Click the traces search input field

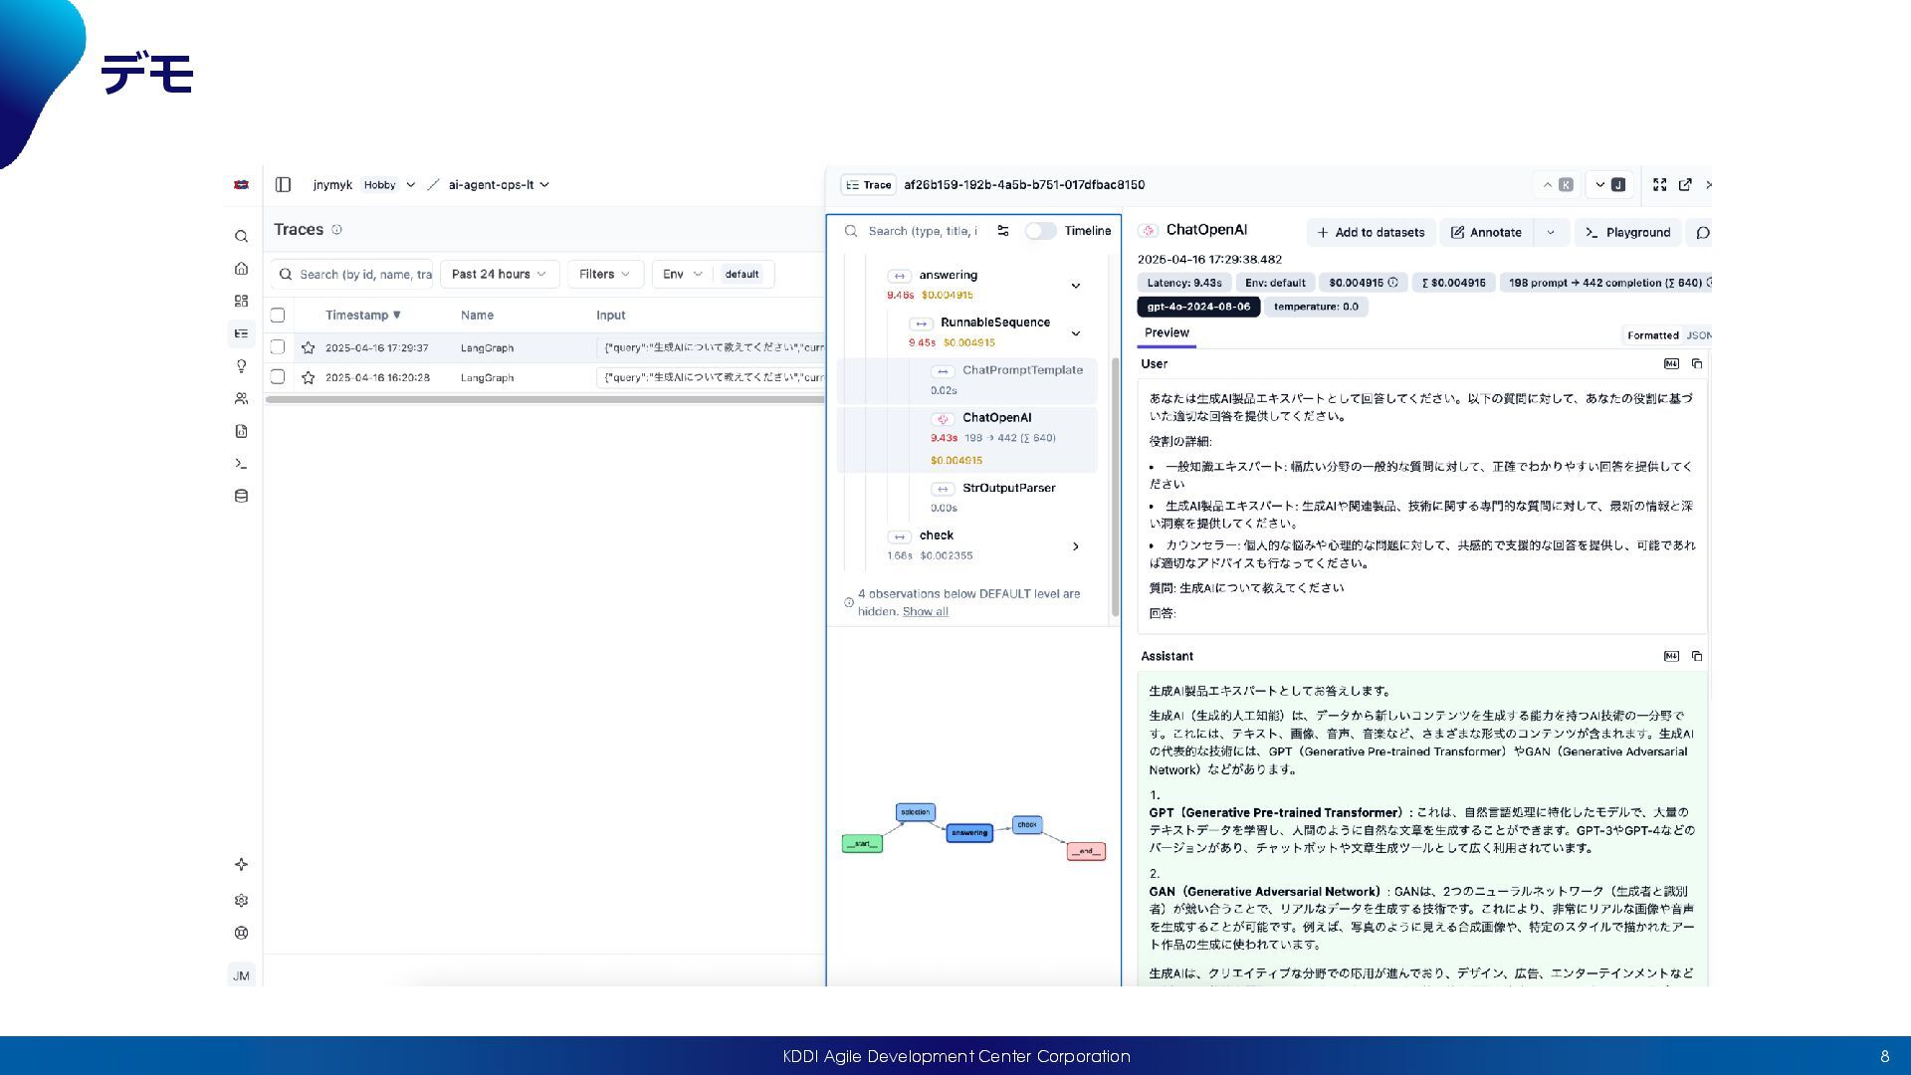coord(363,275)
